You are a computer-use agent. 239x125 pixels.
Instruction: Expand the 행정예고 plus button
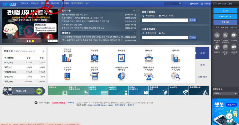click(134, 33)
